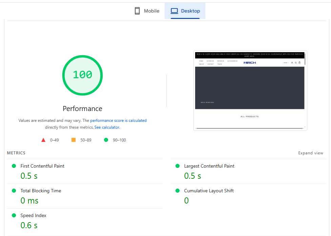331x236 pixels.
Task: Click green status dot beside Total Blocking Time
Action: tap(14, 191)
